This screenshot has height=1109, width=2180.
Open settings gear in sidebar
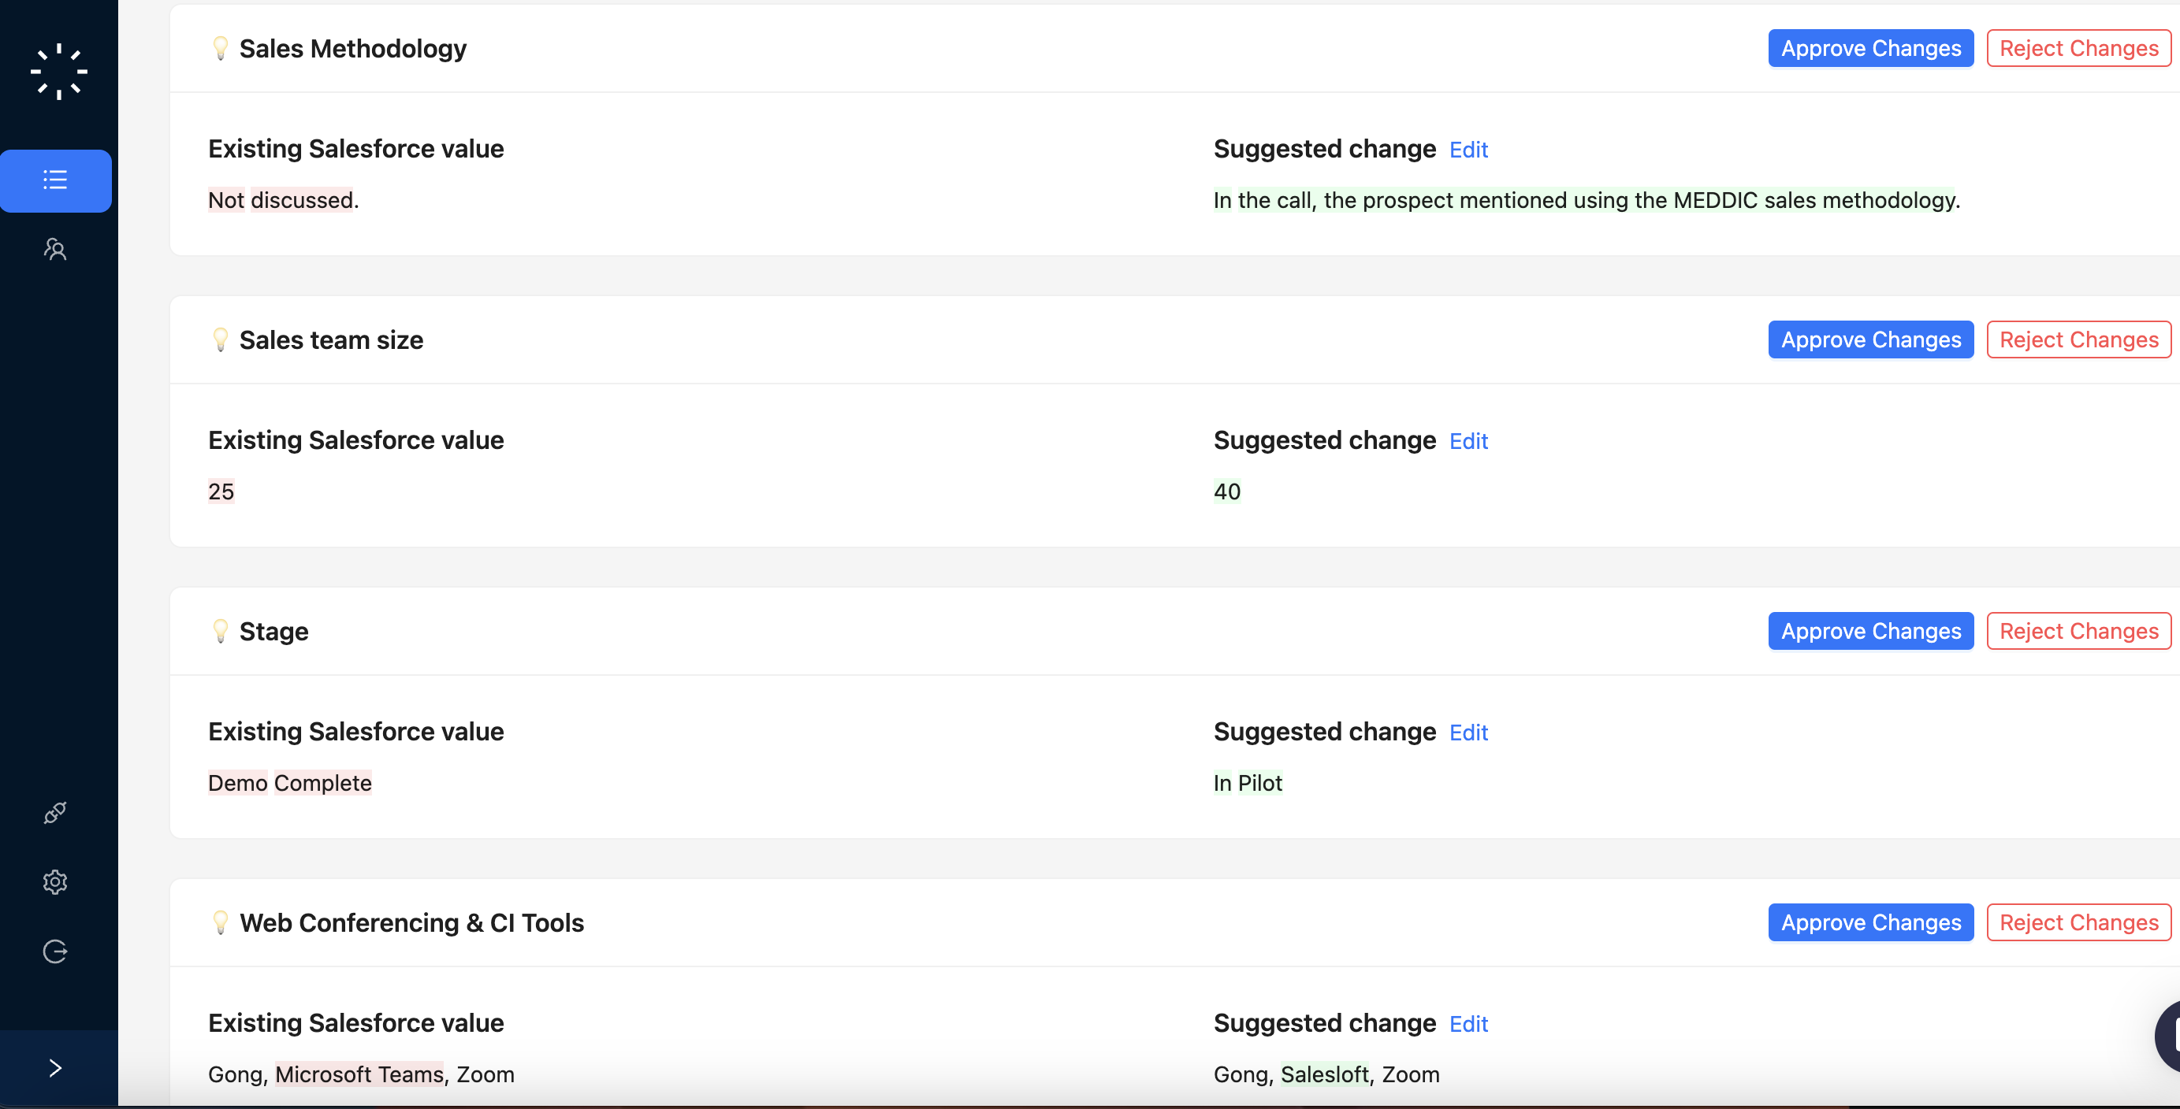(55, 882)
